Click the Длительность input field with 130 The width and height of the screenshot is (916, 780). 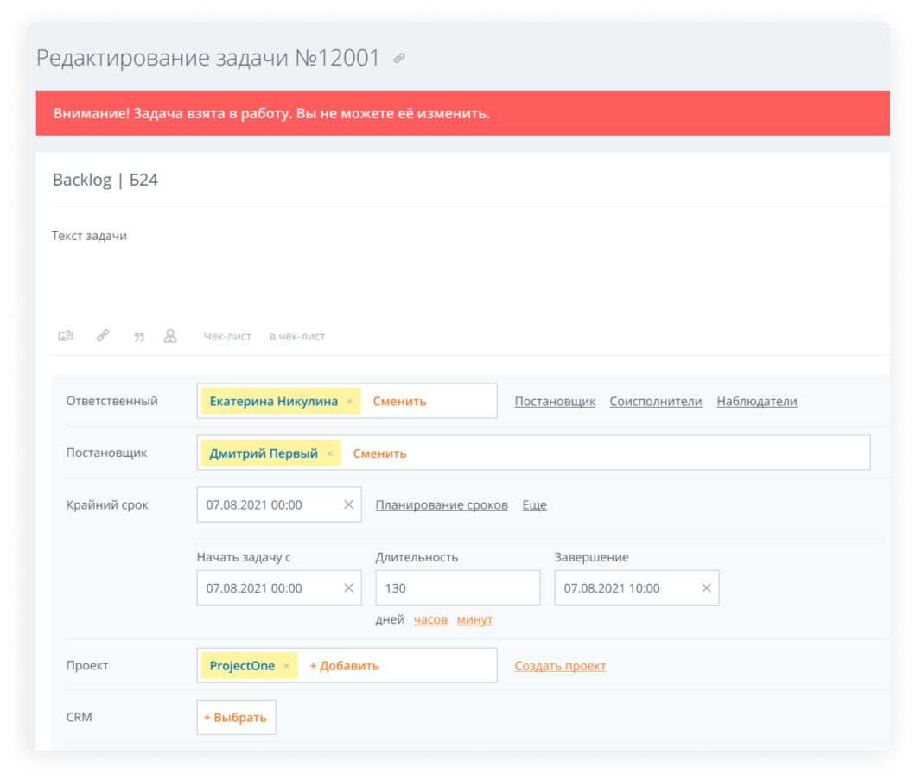pos(457,588)
